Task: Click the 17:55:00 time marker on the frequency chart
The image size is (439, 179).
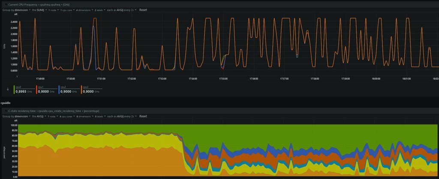Action: click(x=223, y=79)
